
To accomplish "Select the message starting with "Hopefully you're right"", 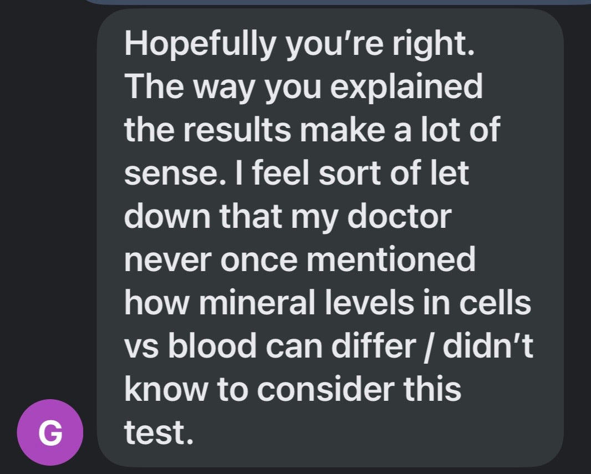I will coord(330,237).
